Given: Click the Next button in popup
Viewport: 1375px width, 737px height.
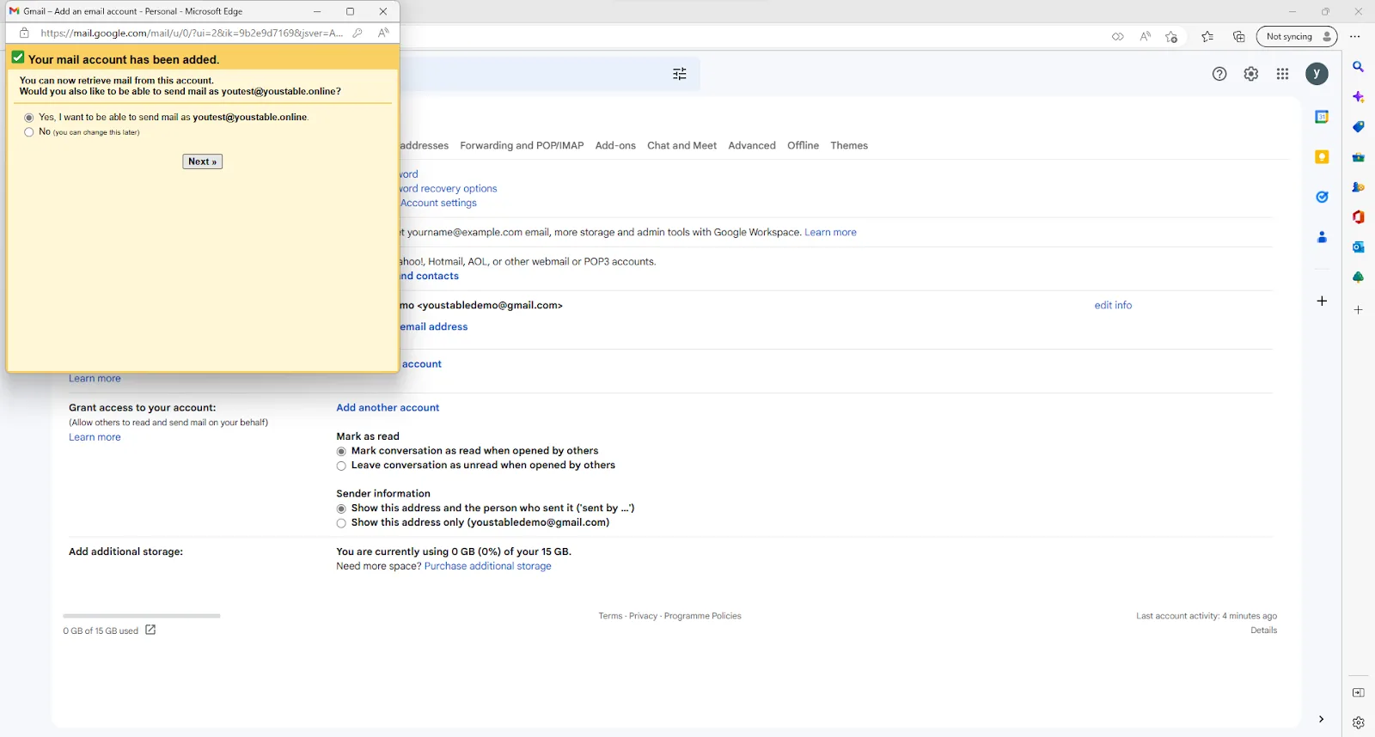Looking at the screenshot, I should click(203, 161).
